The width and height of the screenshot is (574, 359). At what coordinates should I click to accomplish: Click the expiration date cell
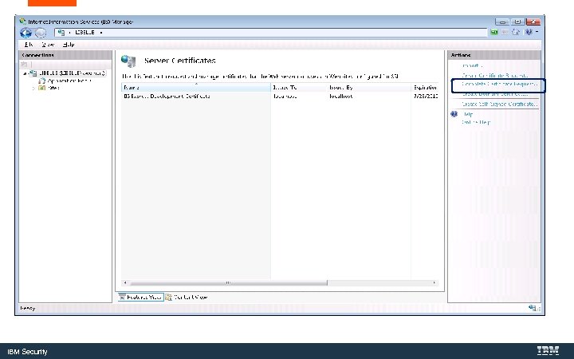426,97
